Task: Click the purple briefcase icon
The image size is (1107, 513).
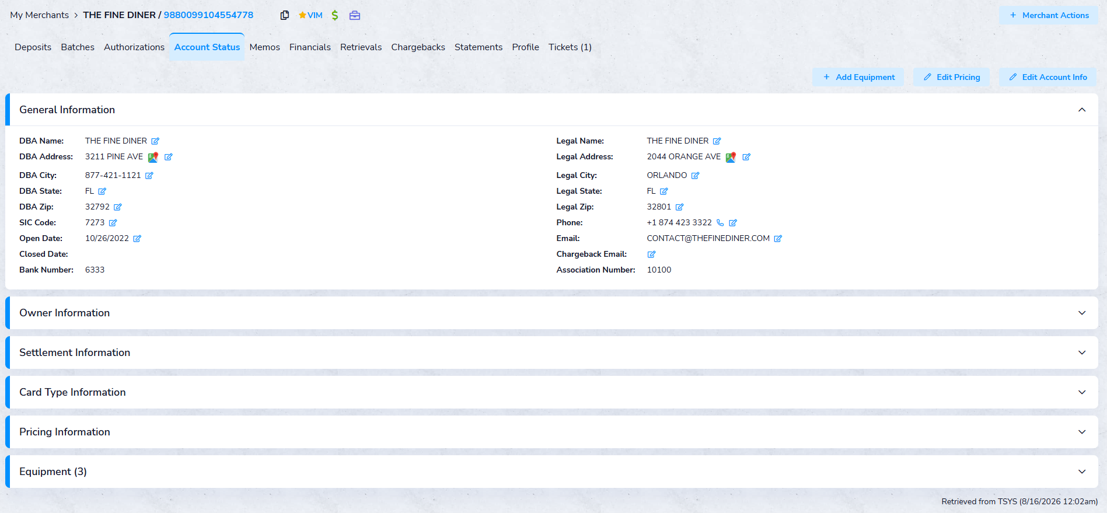Action: click(355, 15)
